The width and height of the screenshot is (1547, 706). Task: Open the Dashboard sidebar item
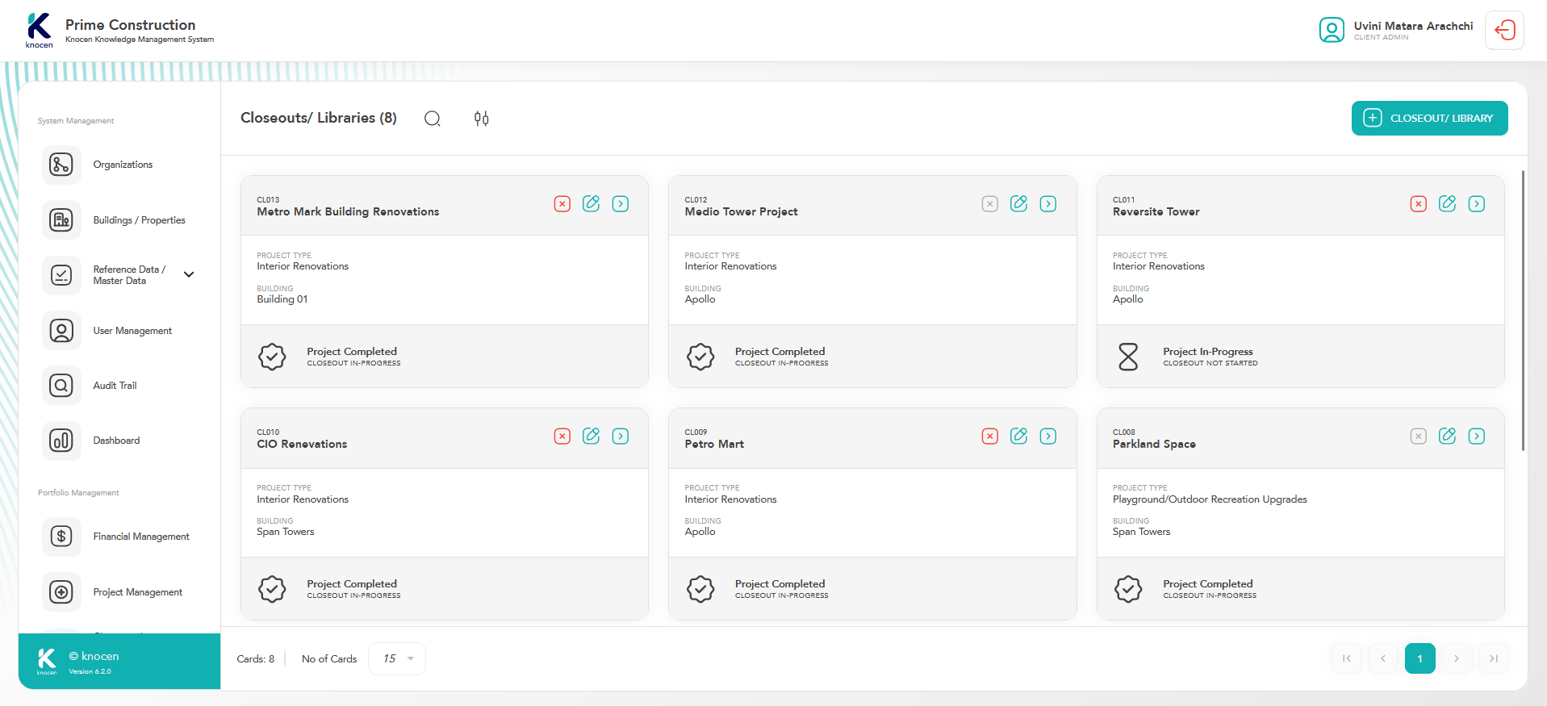116,441
